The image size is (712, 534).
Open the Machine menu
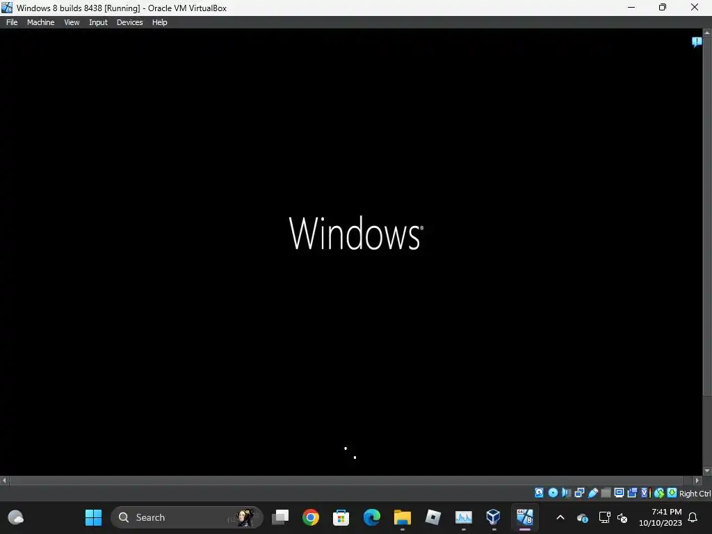point(40,22)
